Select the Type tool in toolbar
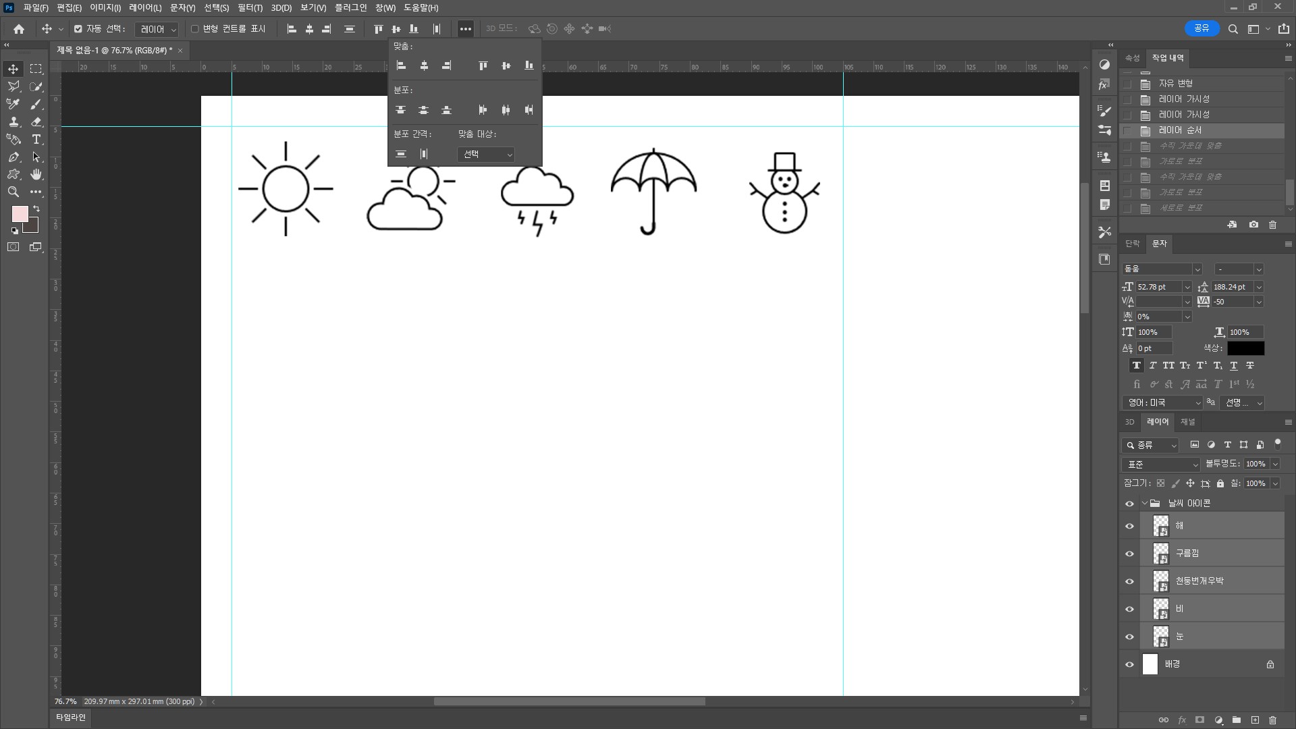The width and height of the screenshot is (1296, 729). pyautogui.click(x=36, y=140)
